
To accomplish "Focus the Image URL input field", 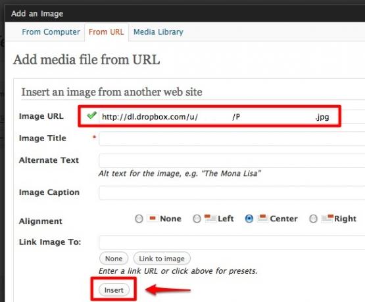I will tap(232, 117).
